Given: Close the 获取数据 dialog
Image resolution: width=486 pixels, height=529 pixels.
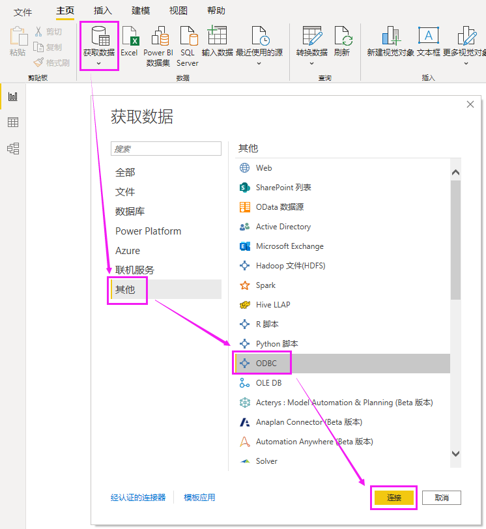Looking at the screenshot, I should [470, 105].
